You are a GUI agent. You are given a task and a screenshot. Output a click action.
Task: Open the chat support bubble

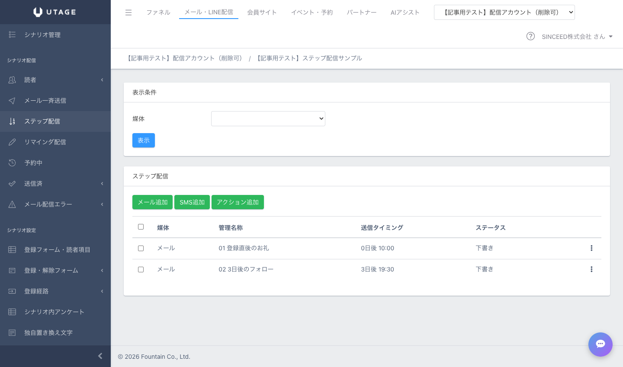[601, 345]
